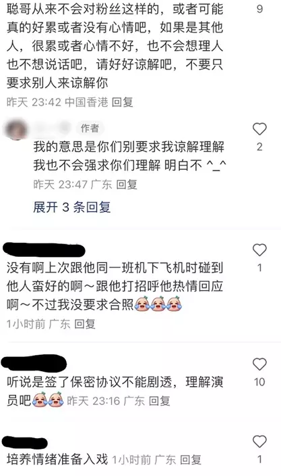Reply to the 中国香港 comment
The image size is (281, 476).
tap(122, 102)
